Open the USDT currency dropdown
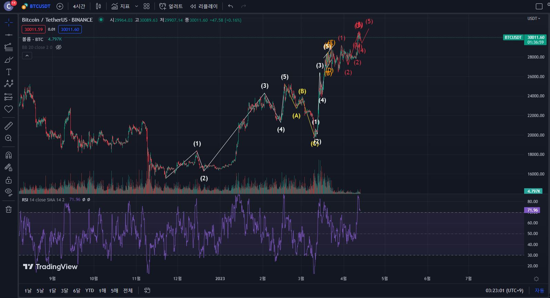Viewport: 550px width, 298px height. (534, 19)
